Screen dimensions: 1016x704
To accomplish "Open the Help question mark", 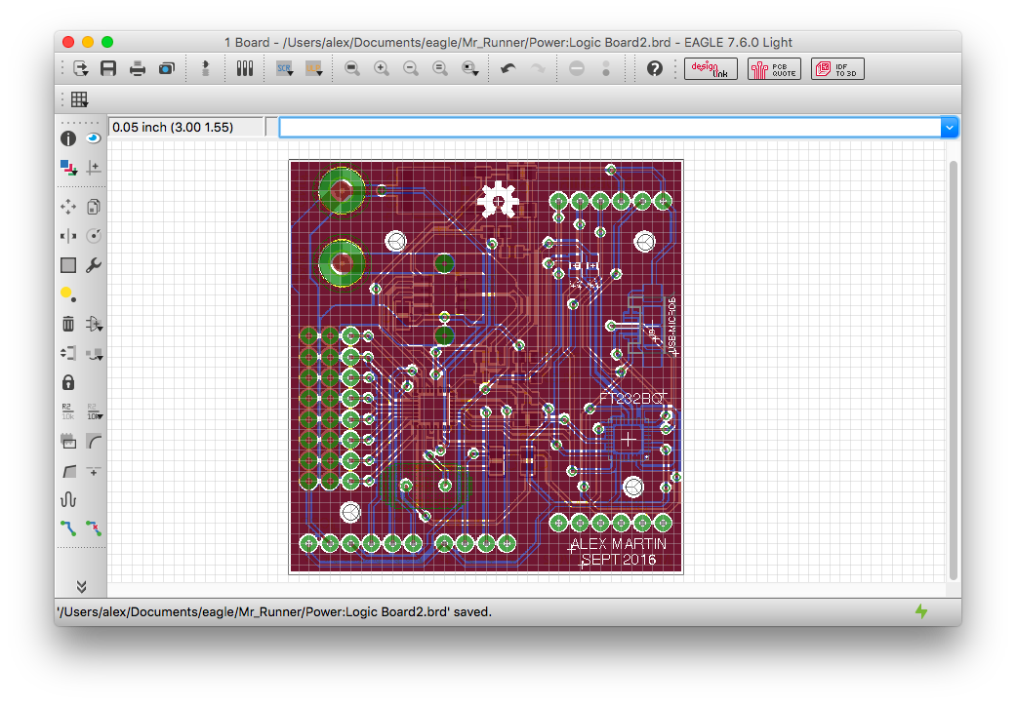I will (x=655, y=68).
